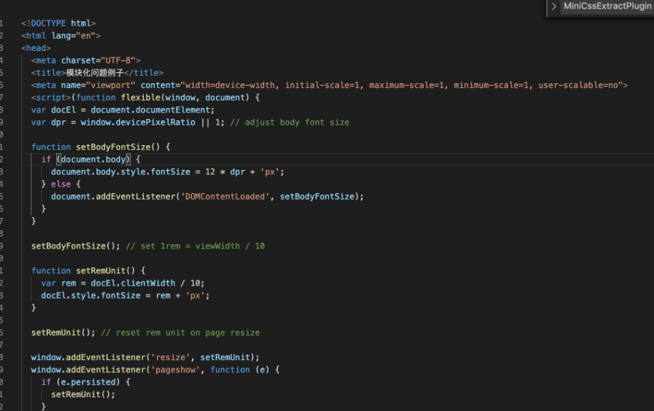Click 'docEl.clientWidth' expression
Viewport: 654px width, 411px height.
click(x=133, y=283)
